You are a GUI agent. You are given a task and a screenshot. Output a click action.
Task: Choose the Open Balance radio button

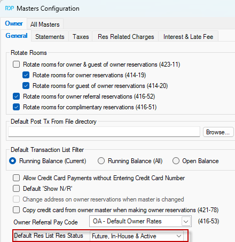pyautogui.click(x=176, y=161)
